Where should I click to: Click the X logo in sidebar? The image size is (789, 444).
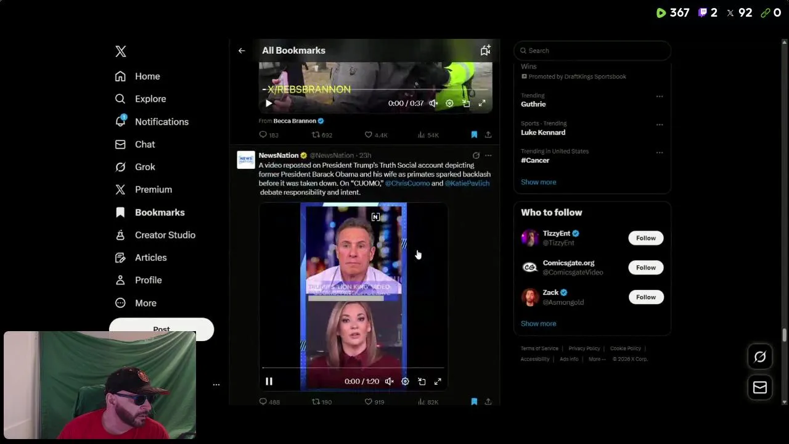pyautogui.click(x=121, y=51)
